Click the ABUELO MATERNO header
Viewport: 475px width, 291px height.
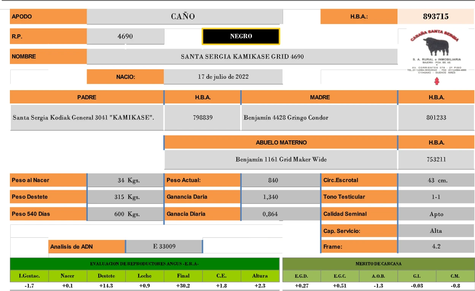[x=281, y=142]
